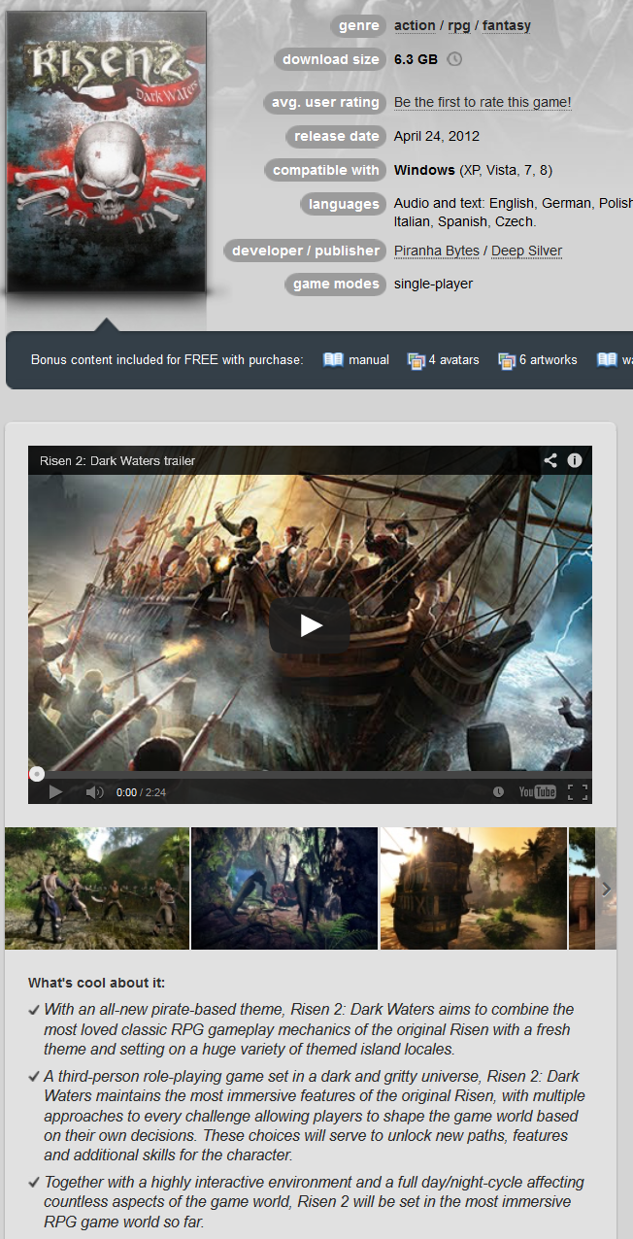633x1239 pixels.
Task: Click the YouTube logo in the player
Action: [x=537, y=792]
